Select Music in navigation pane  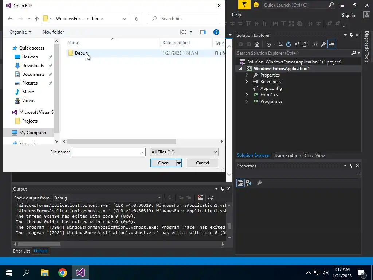click(28, 92)
